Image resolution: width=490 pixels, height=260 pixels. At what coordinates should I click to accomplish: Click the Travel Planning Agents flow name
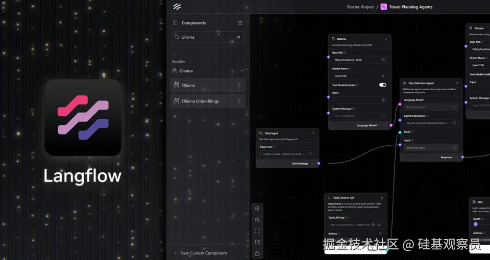[x=410, y=7]
